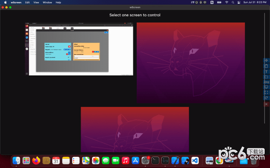This screenshot has height=168, width=270.
Task: Open the Apple menu
Action: (5, 2)
